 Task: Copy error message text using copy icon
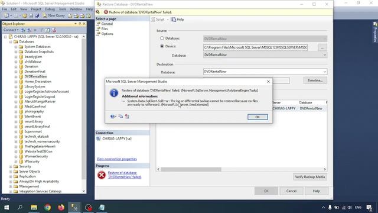click(x=120, y=117)
